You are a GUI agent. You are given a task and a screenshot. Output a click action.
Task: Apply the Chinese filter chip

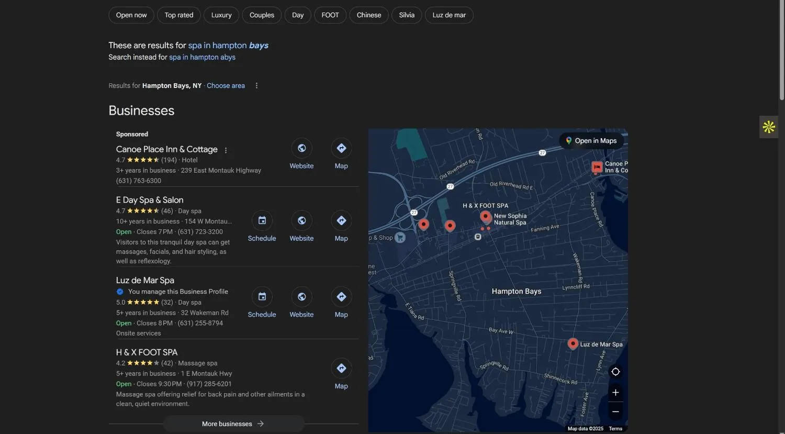pyautogui.click(x=369, y=15)
